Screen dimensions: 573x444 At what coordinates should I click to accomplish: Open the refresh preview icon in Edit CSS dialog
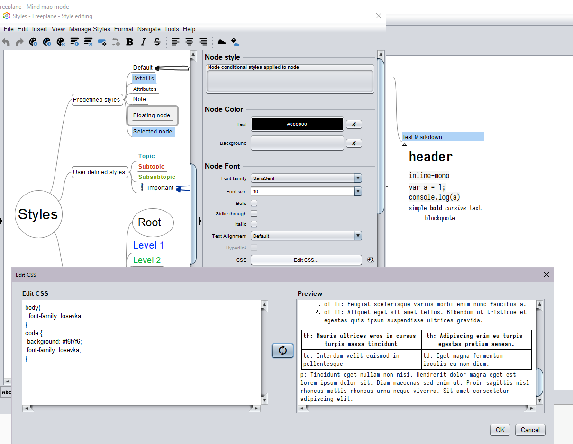tap(282, 351)
